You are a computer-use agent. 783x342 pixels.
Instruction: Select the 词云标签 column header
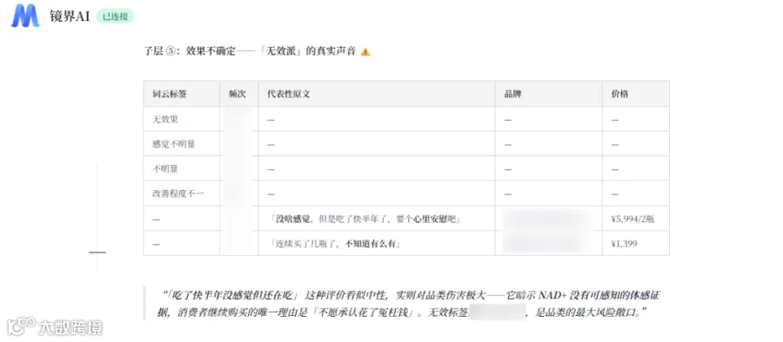tap(182, 94)
